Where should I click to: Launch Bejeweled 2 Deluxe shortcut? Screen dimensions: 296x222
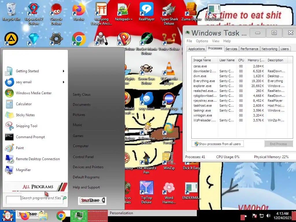pyautogui.click(x=34, y=14)
